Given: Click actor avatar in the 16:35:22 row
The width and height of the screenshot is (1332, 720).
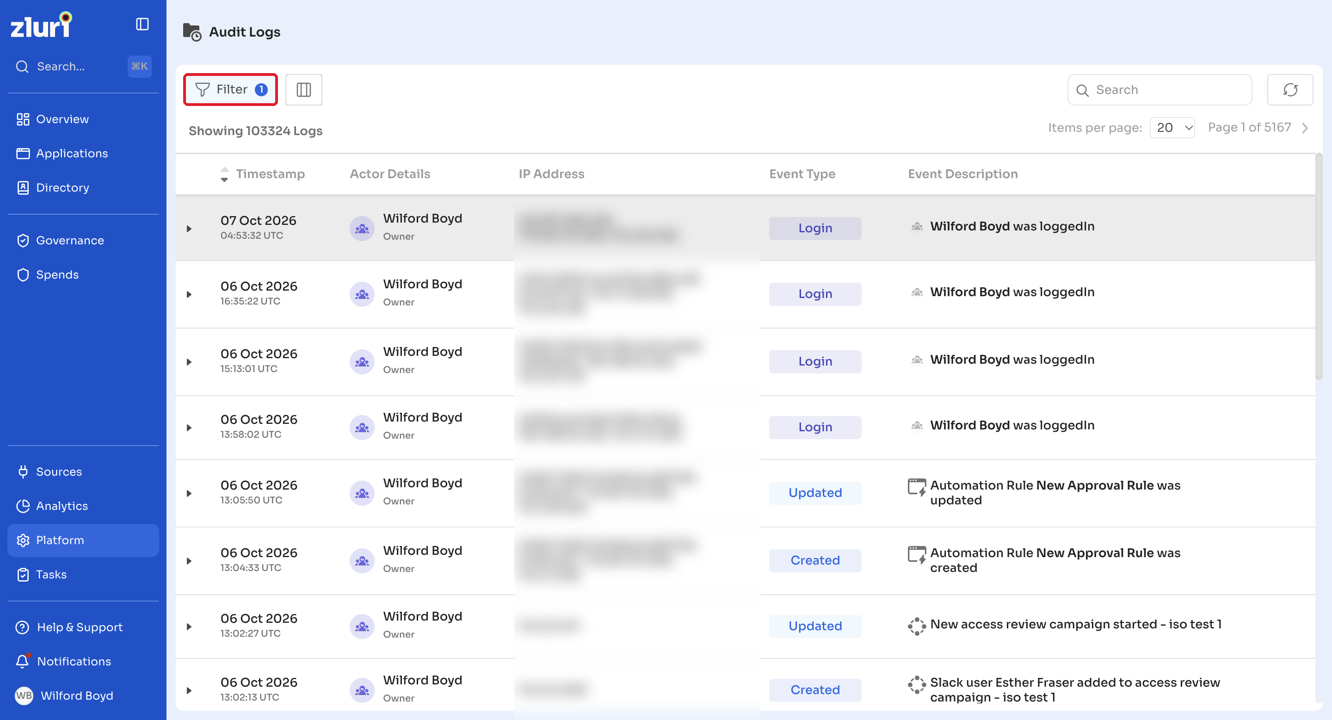Looking at the screenshot, I should (x=362, y=294).
